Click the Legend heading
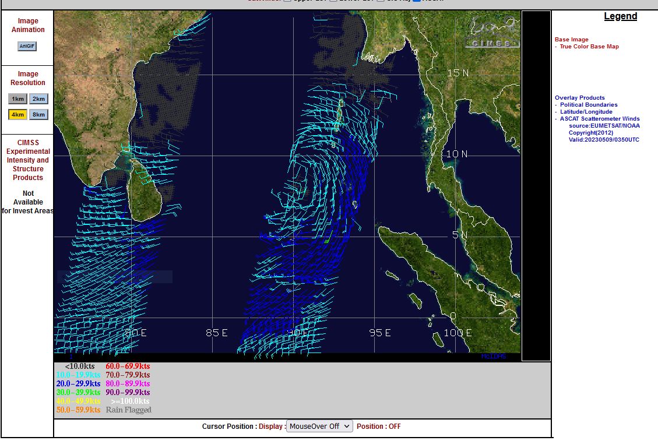 (620, 16)
